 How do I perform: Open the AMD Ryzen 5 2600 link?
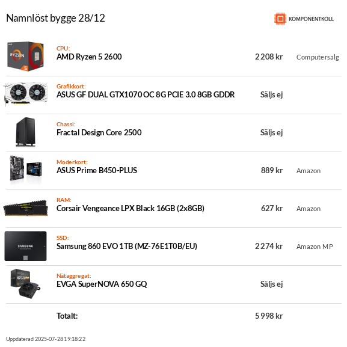pyautogui.click(x=89, y=57)
